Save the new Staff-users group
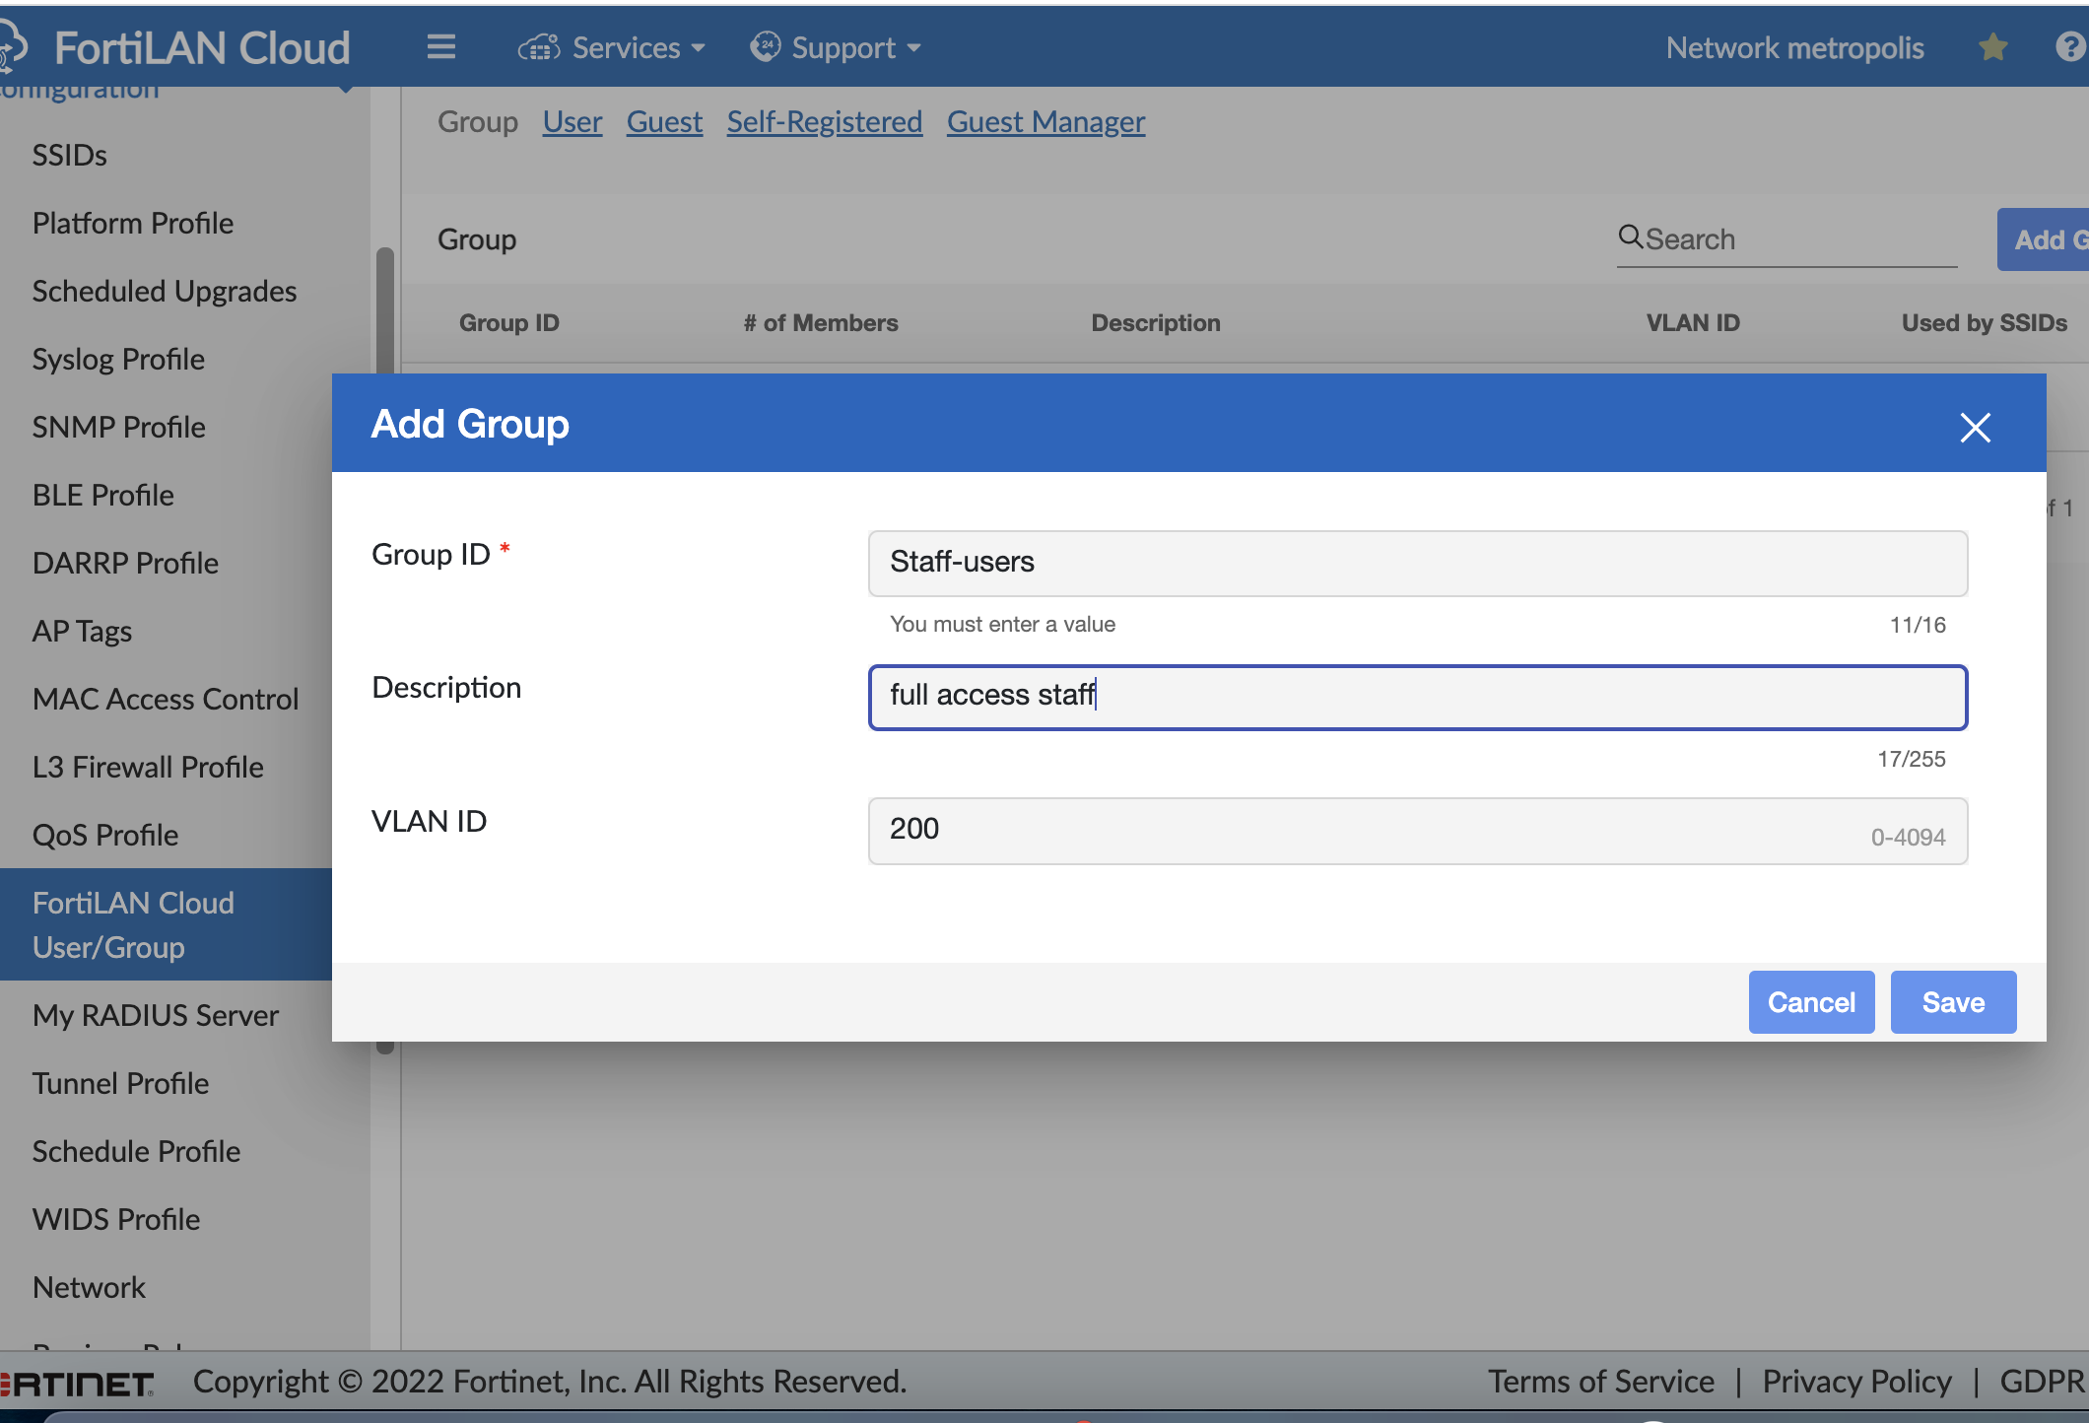 pyautogui.click(x=1952, y=1002)
